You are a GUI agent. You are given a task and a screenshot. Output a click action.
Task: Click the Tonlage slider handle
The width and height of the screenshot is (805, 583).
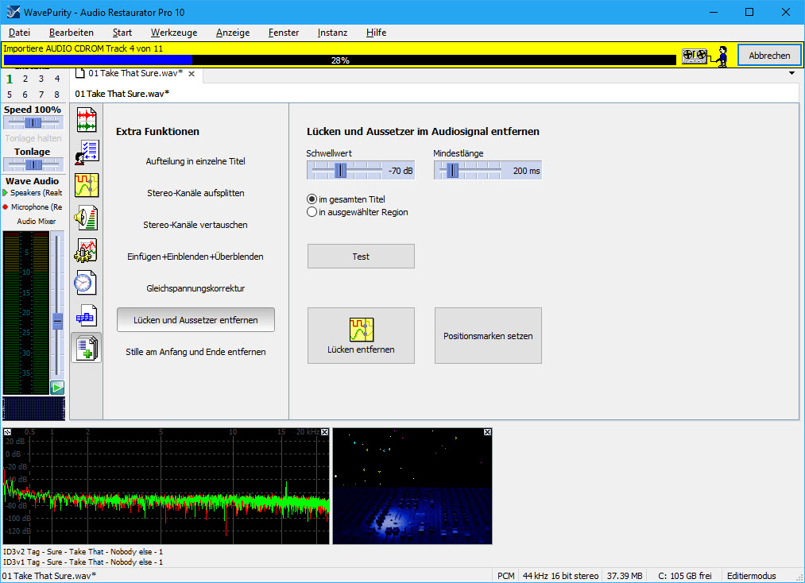34,164
